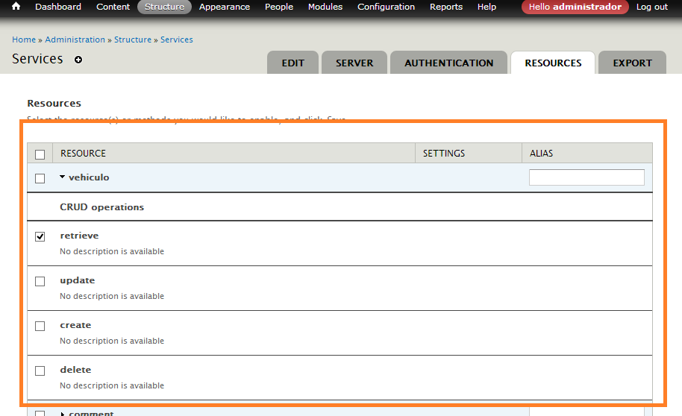Collapse the vehiculo resource arrow
Screen dimensions: 682x416
[63, 177]
